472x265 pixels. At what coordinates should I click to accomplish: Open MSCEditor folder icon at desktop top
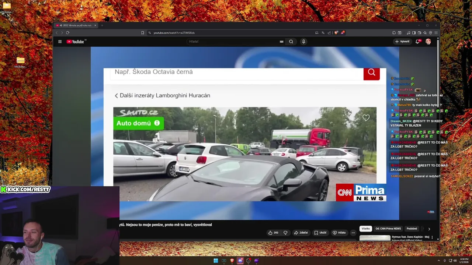coord(7,7)
